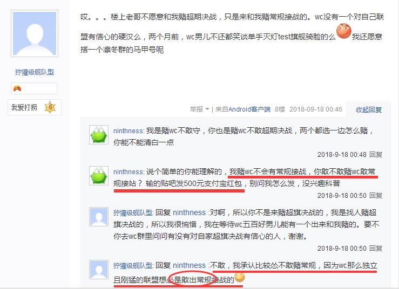Reply to ninthness's 00:50 comment
The height and width of the screenshot is (289, 399).
click(376, 196)
